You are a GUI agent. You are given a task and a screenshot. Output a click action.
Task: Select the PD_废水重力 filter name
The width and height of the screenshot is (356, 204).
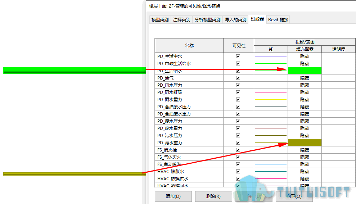coord(170,128)
